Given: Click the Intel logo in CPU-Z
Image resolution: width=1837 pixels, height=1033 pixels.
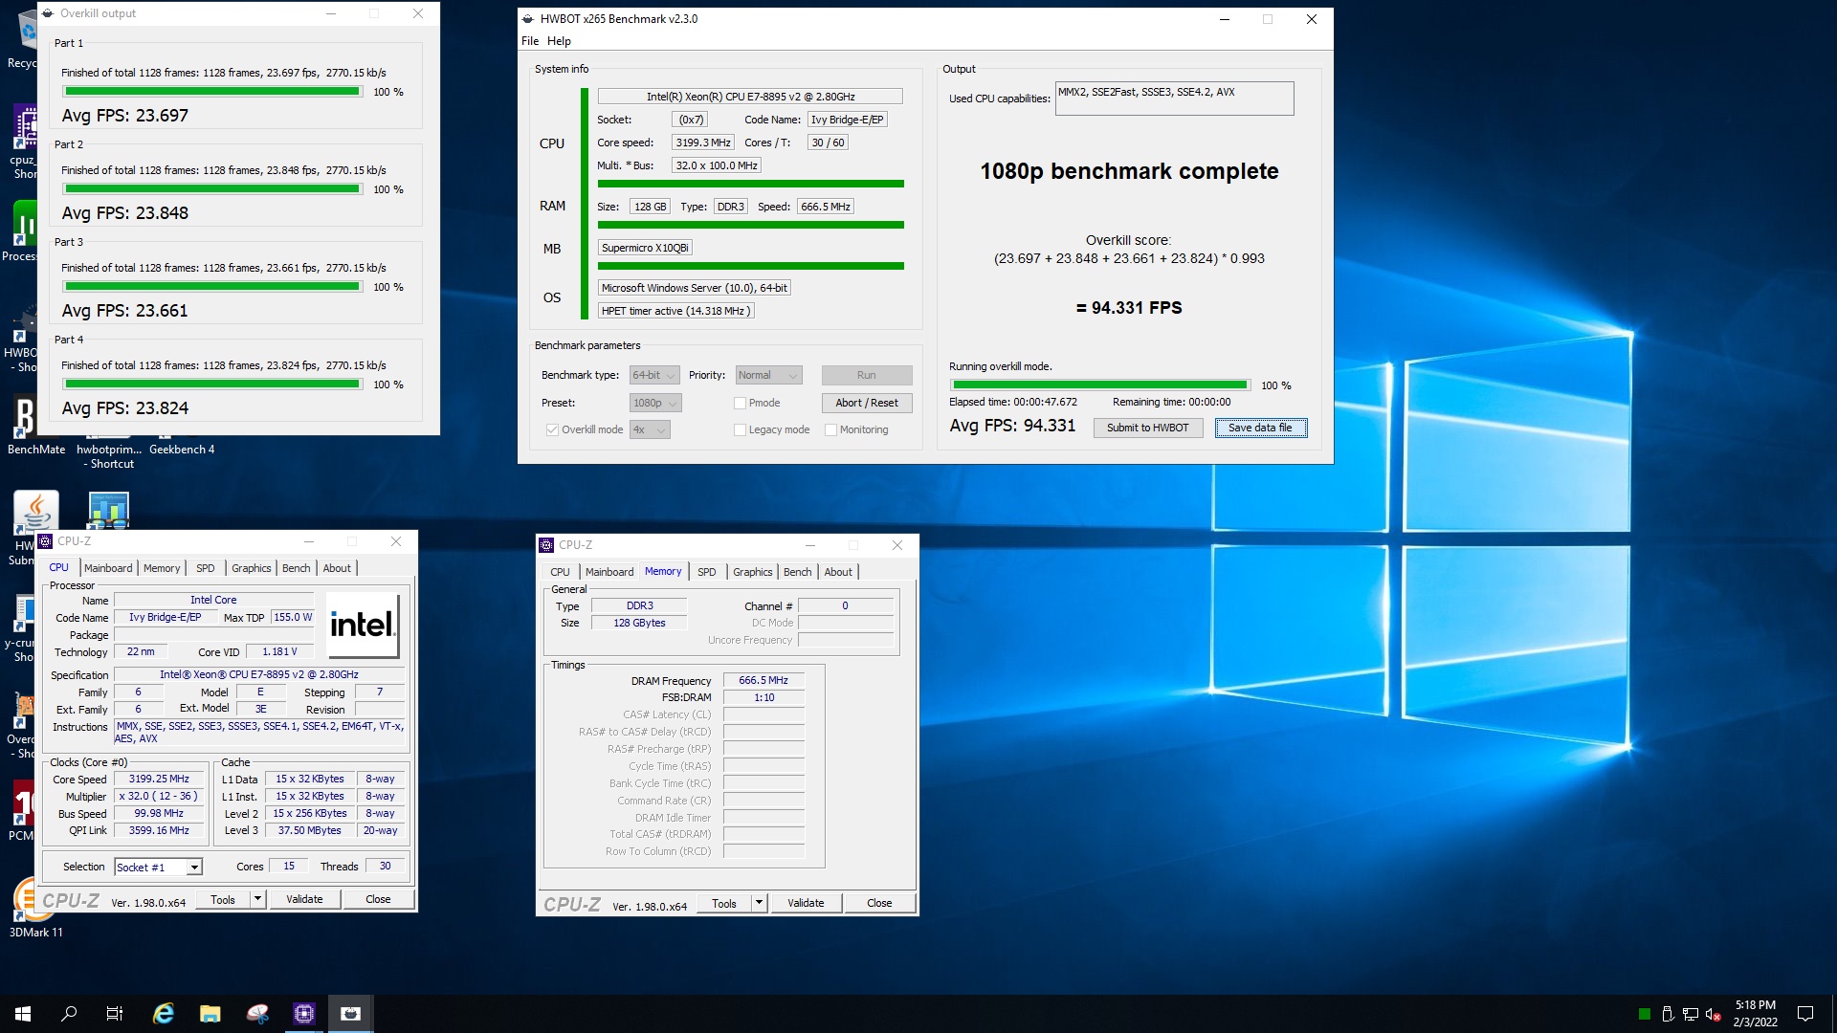Looking at the screenshot, I should 363,626.
